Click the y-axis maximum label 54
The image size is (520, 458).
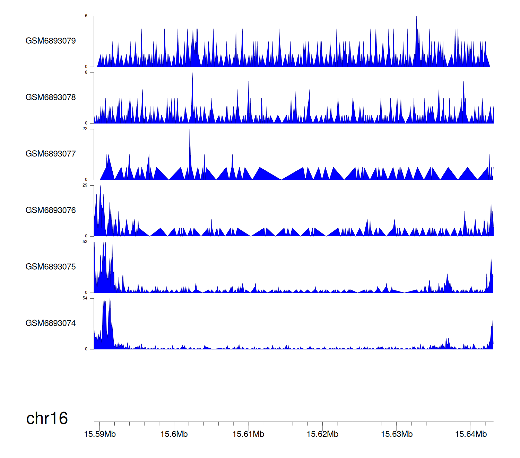pos(85,298)
